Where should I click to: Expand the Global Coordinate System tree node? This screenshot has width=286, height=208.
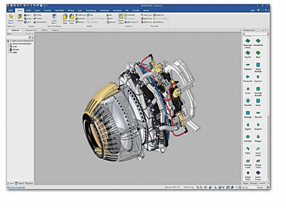[x=8, y=44]
